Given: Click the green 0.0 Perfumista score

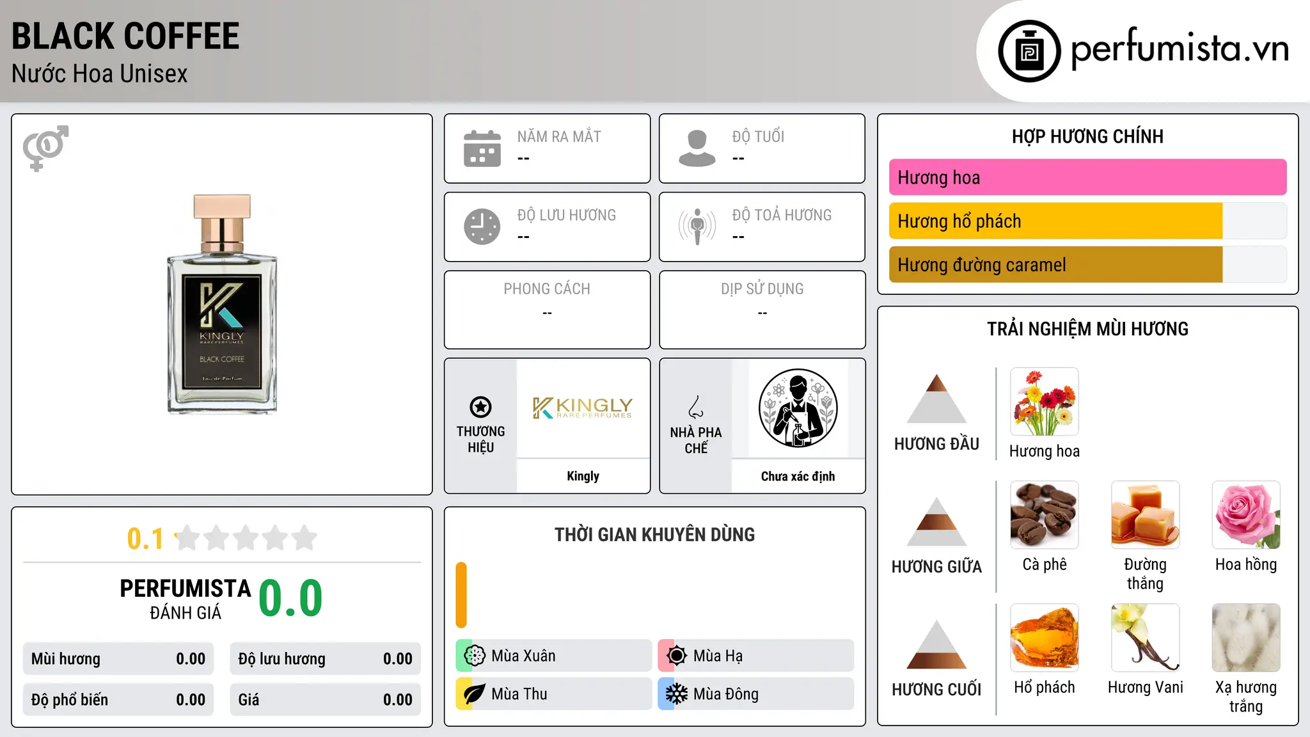Looking at the screenshot, I should pyautogui.click(x=290, y=598).
